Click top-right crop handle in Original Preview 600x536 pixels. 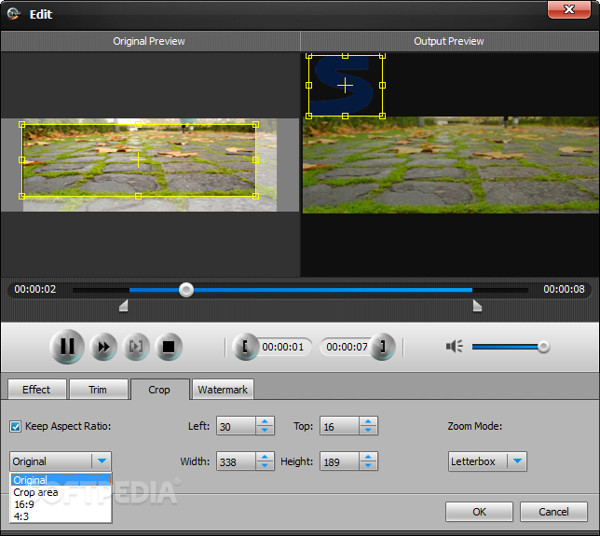click(x=255, y=124)
